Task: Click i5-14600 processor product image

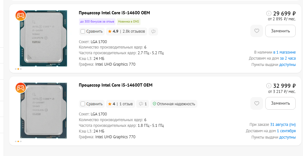Action: point(43,38)
